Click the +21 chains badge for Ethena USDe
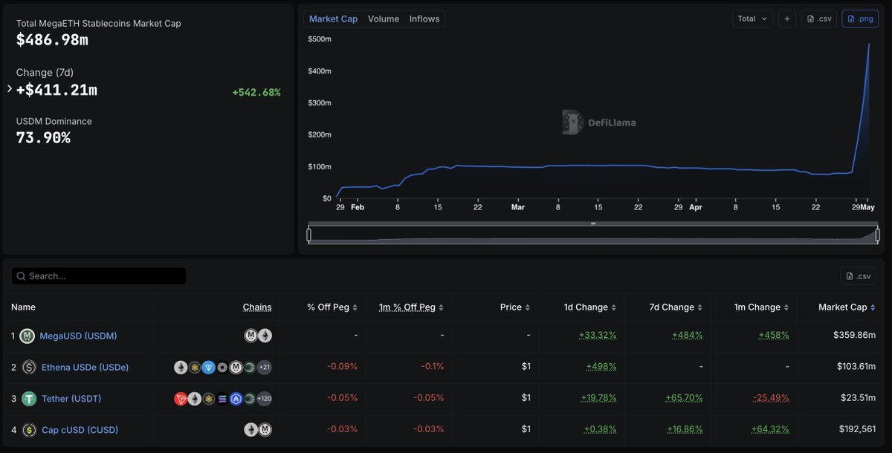 click(x=264, y=368)
